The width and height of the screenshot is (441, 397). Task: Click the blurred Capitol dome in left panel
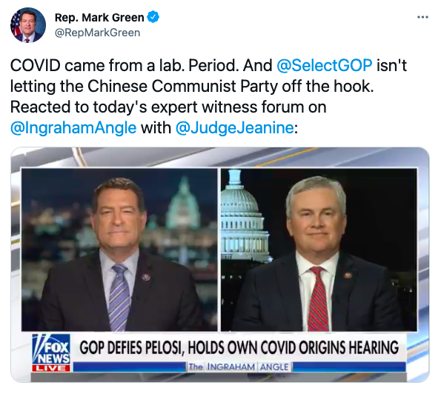click(183, 204)
